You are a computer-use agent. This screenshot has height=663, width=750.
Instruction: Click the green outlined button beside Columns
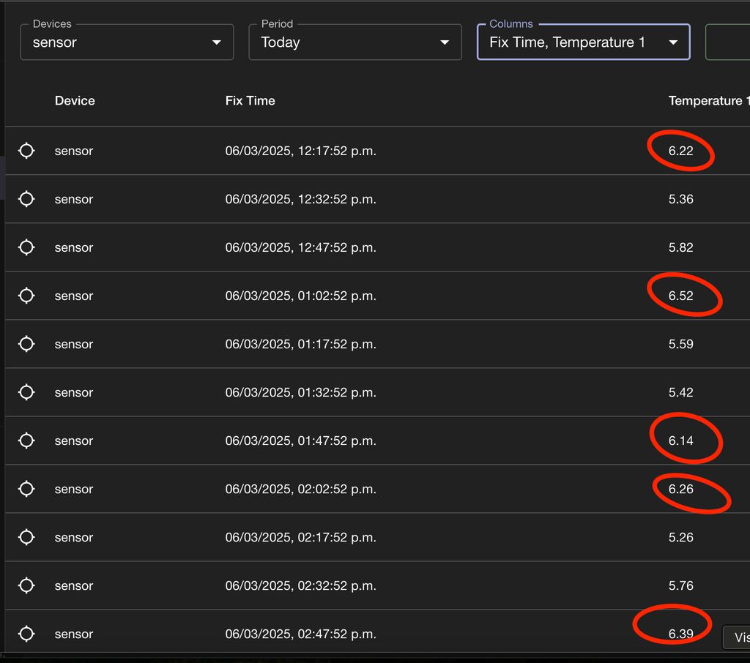(x=727, y=42)
